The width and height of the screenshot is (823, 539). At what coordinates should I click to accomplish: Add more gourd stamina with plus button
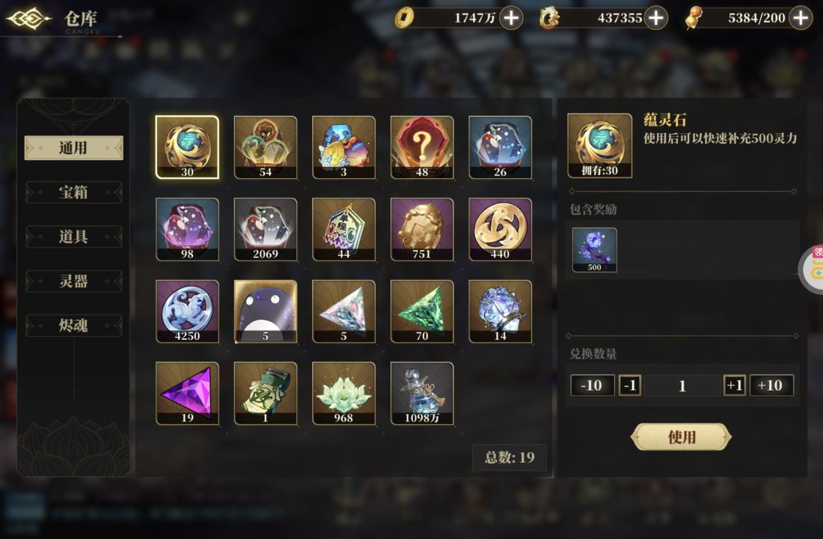[801, 18]
